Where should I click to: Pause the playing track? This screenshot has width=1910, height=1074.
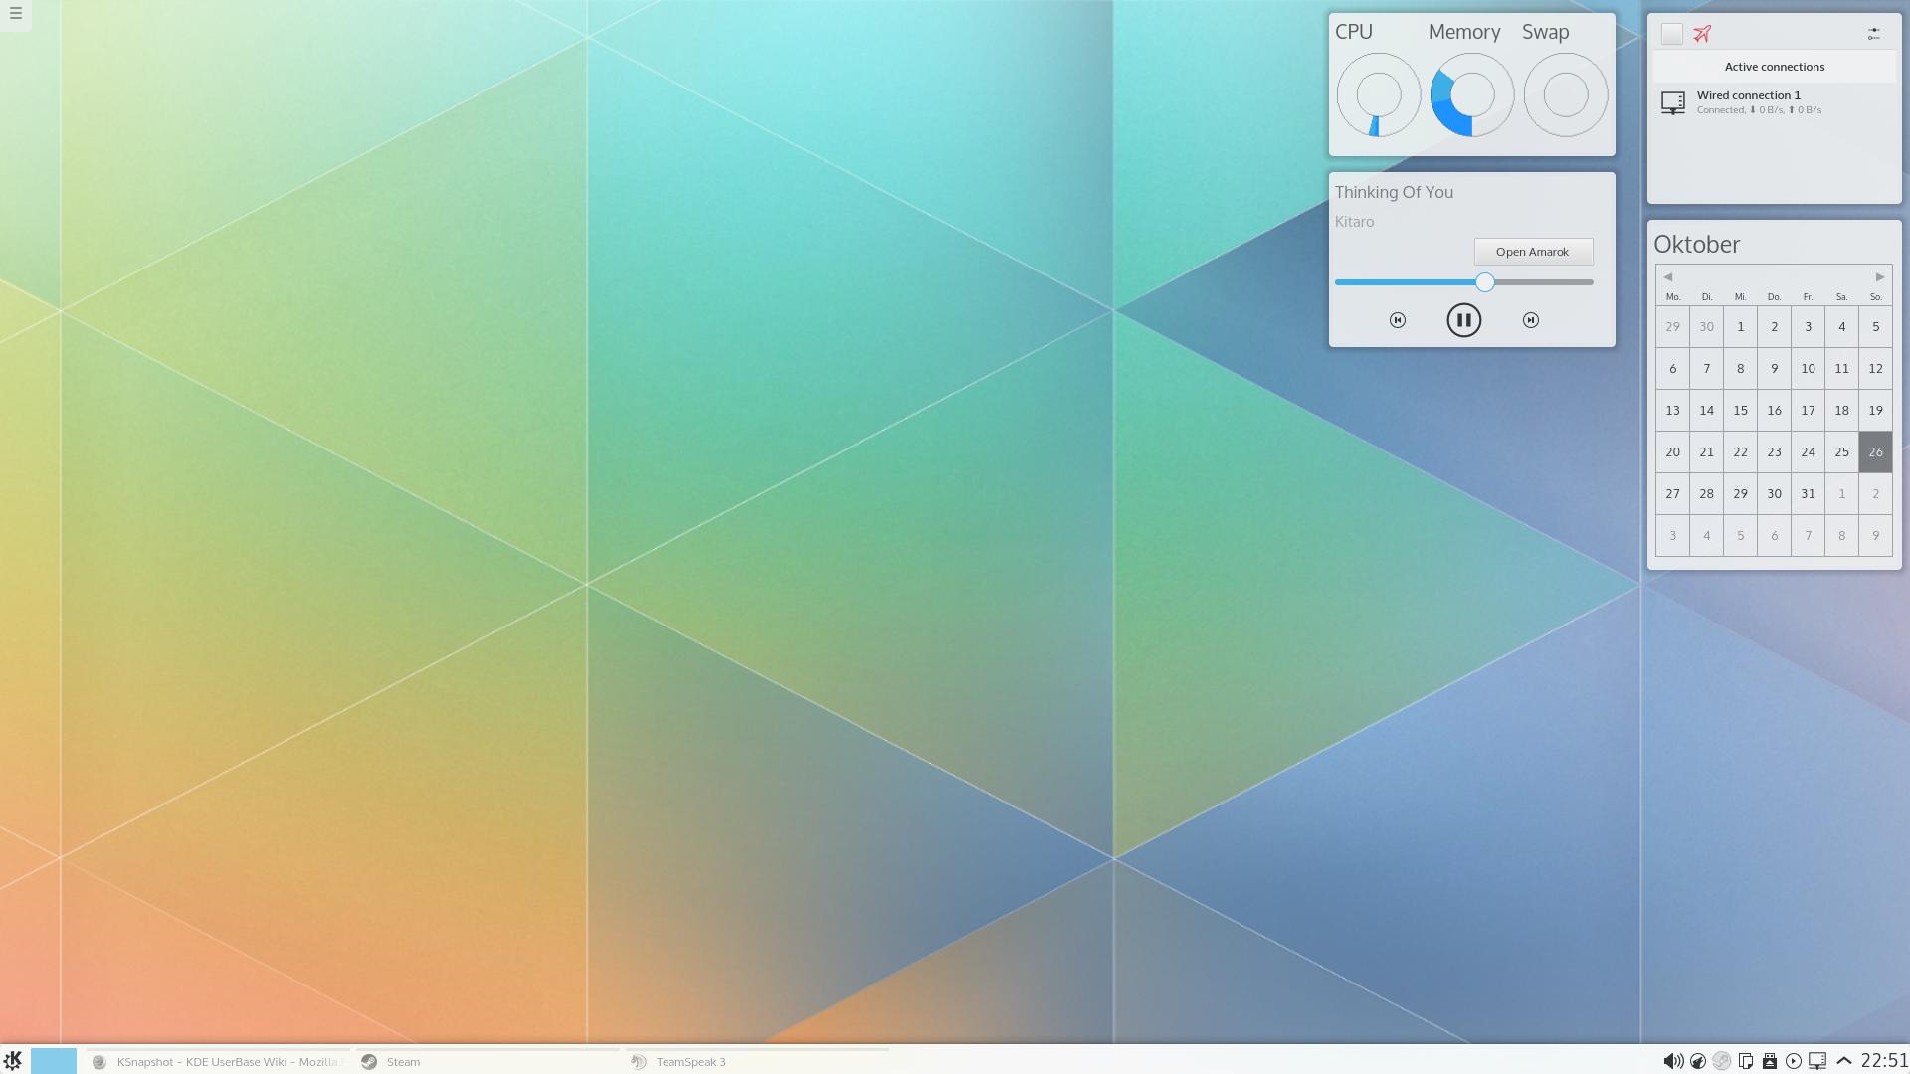(1463, 320)
